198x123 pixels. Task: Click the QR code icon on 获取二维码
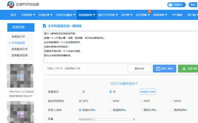[158, 69]
